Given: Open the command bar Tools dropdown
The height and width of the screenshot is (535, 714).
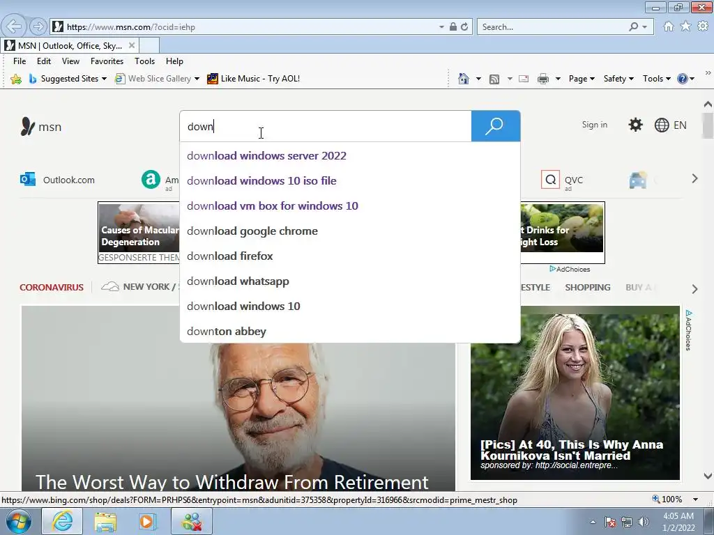Looking at the screenshot, I should pyautogui.click(x=657, y=79).
